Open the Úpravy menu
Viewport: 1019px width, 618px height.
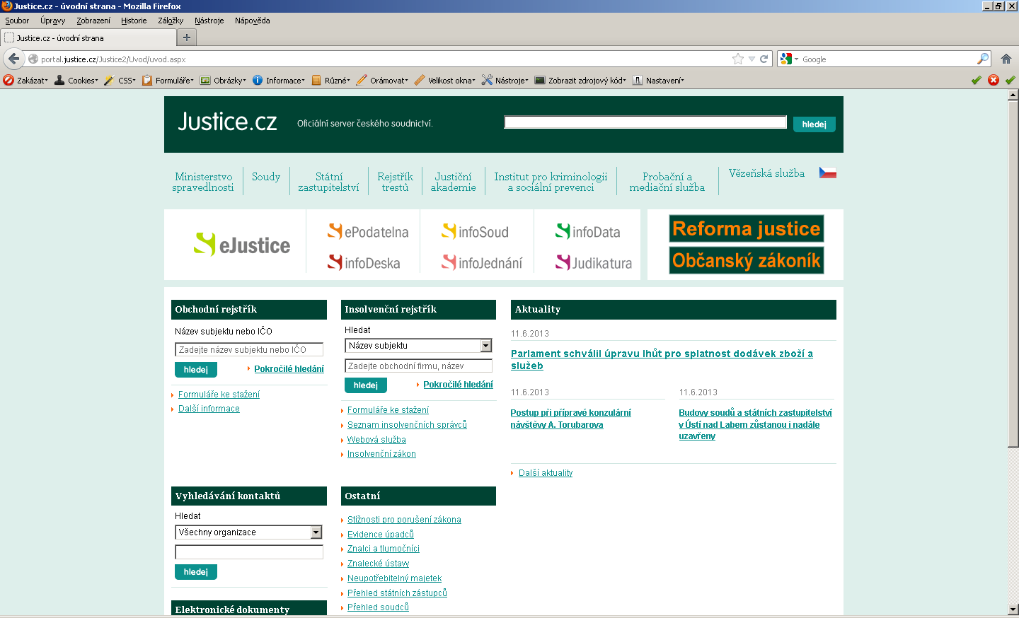(52, 21)
